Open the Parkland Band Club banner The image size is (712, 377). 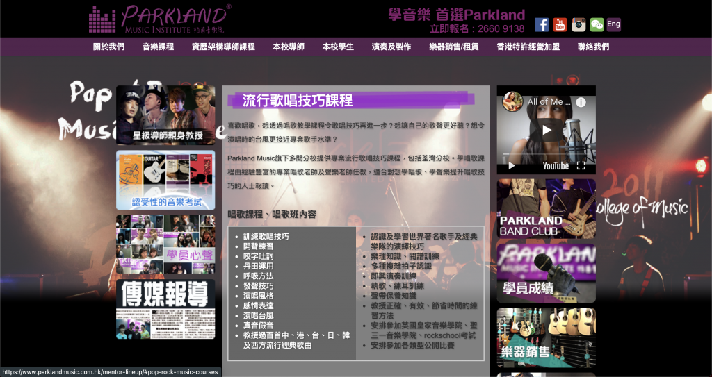coord(547,209)
